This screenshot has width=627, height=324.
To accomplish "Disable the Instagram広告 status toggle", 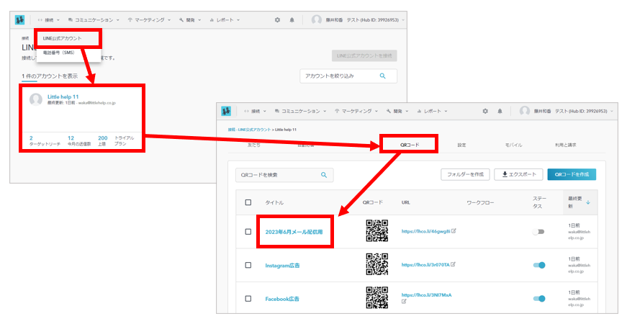I will [538, 265].
